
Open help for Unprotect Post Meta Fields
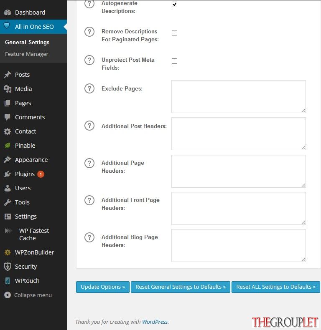coord(89,60)
